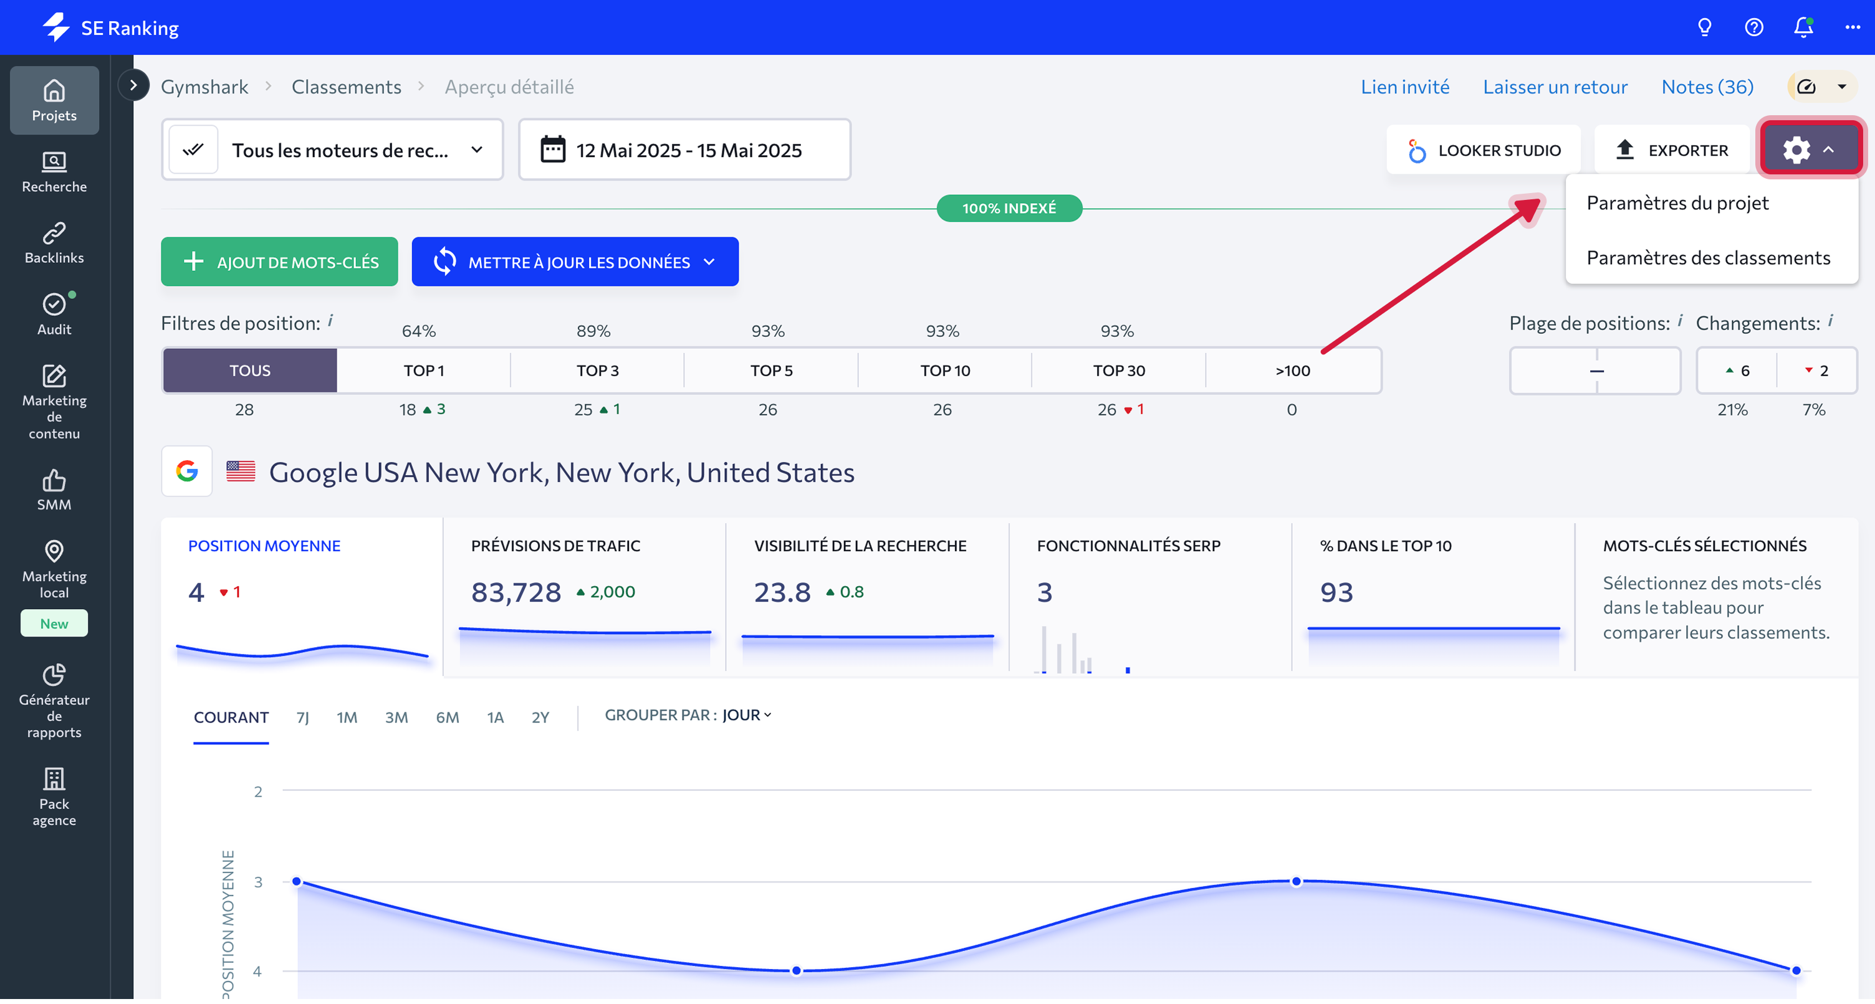Select the TOUS position filter

pos(250,371)
